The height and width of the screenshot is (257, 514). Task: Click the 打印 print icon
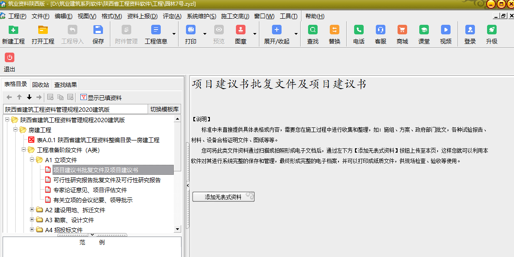190,30
